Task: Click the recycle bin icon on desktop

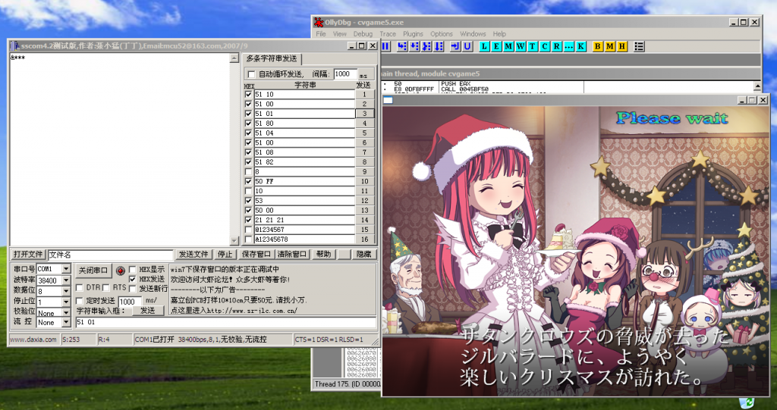Action: (747, 403)
